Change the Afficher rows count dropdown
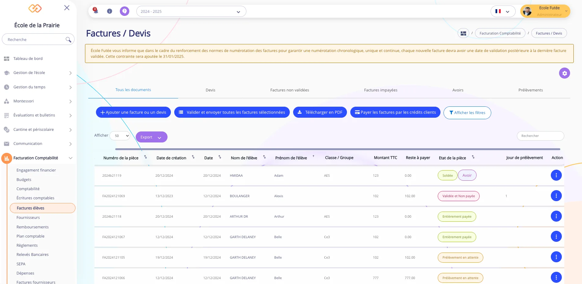Screen dimensions: 582x284 [x=120, y=136]
